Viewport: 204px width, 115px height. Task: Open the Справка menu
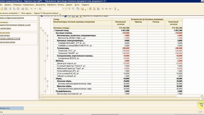pos(85,5)
